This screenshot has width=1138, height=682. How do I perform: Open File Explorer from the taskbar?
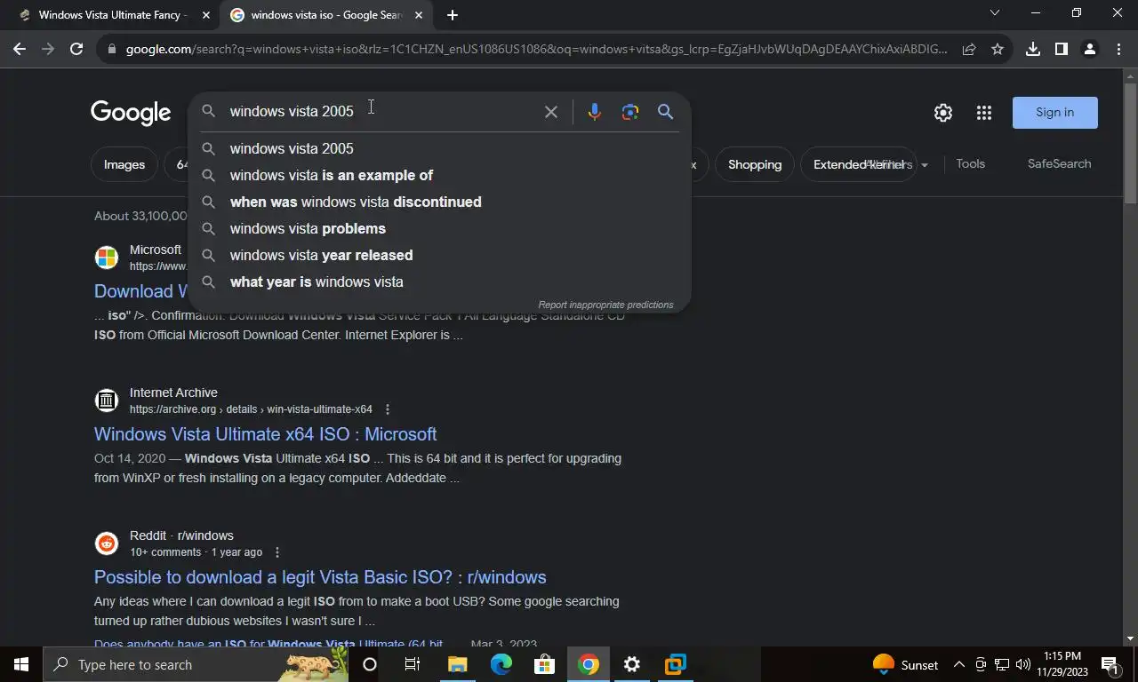point(457,664)
